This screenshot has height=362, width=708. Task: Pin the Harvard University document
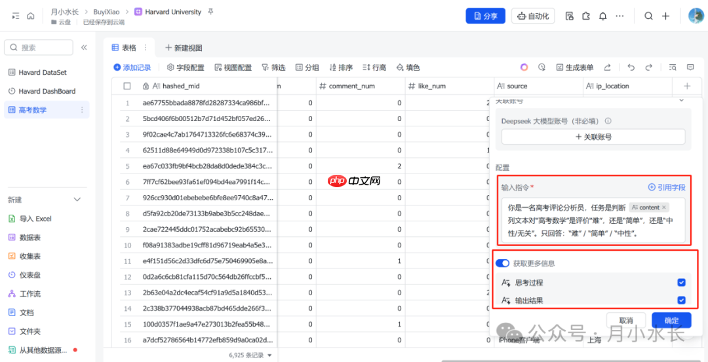[210, 12]
